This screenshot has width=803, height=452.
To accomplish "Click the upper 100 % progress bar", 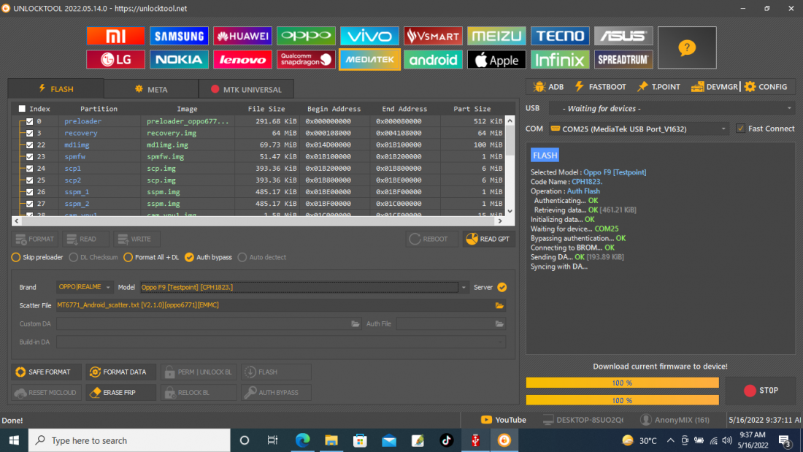I will click(622, 383).
